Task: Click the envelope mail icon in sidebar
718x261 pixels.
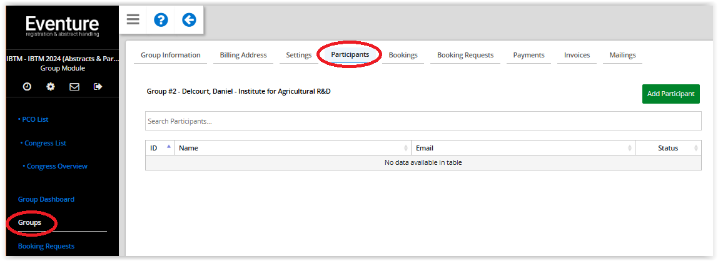Action: tap(74, 86)
